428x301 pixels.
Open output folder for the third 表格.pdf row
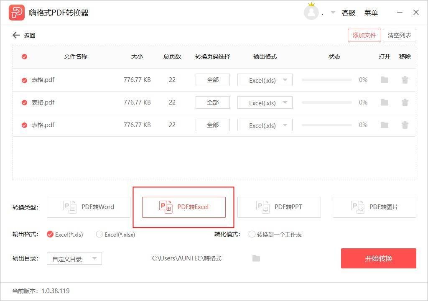tap(385, 125)
